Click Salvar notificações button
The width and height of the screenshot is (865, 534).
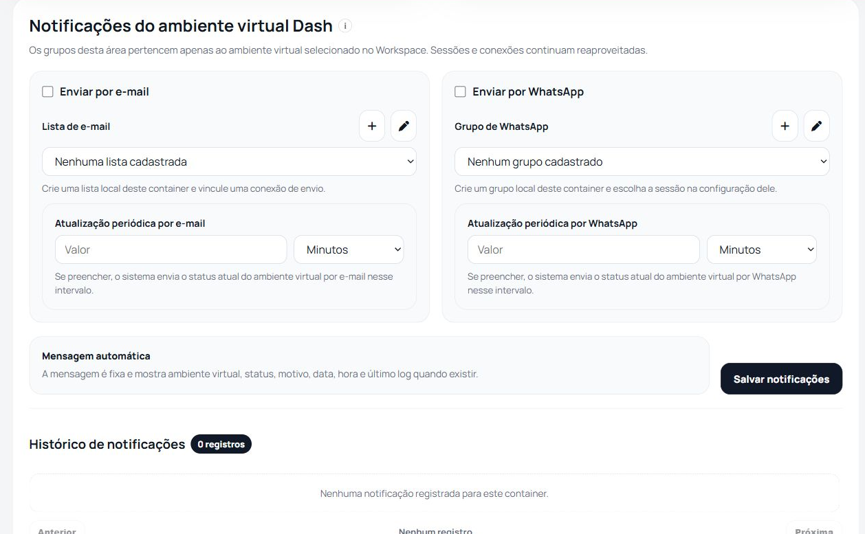coord(781,379)
